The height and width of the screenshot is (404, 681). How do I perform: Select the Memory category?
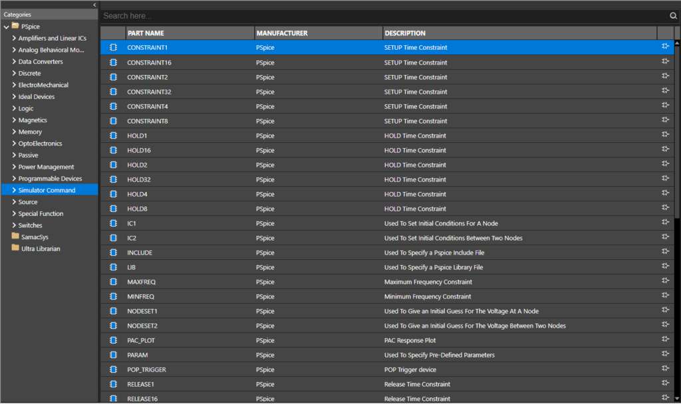tap(30, 132)
